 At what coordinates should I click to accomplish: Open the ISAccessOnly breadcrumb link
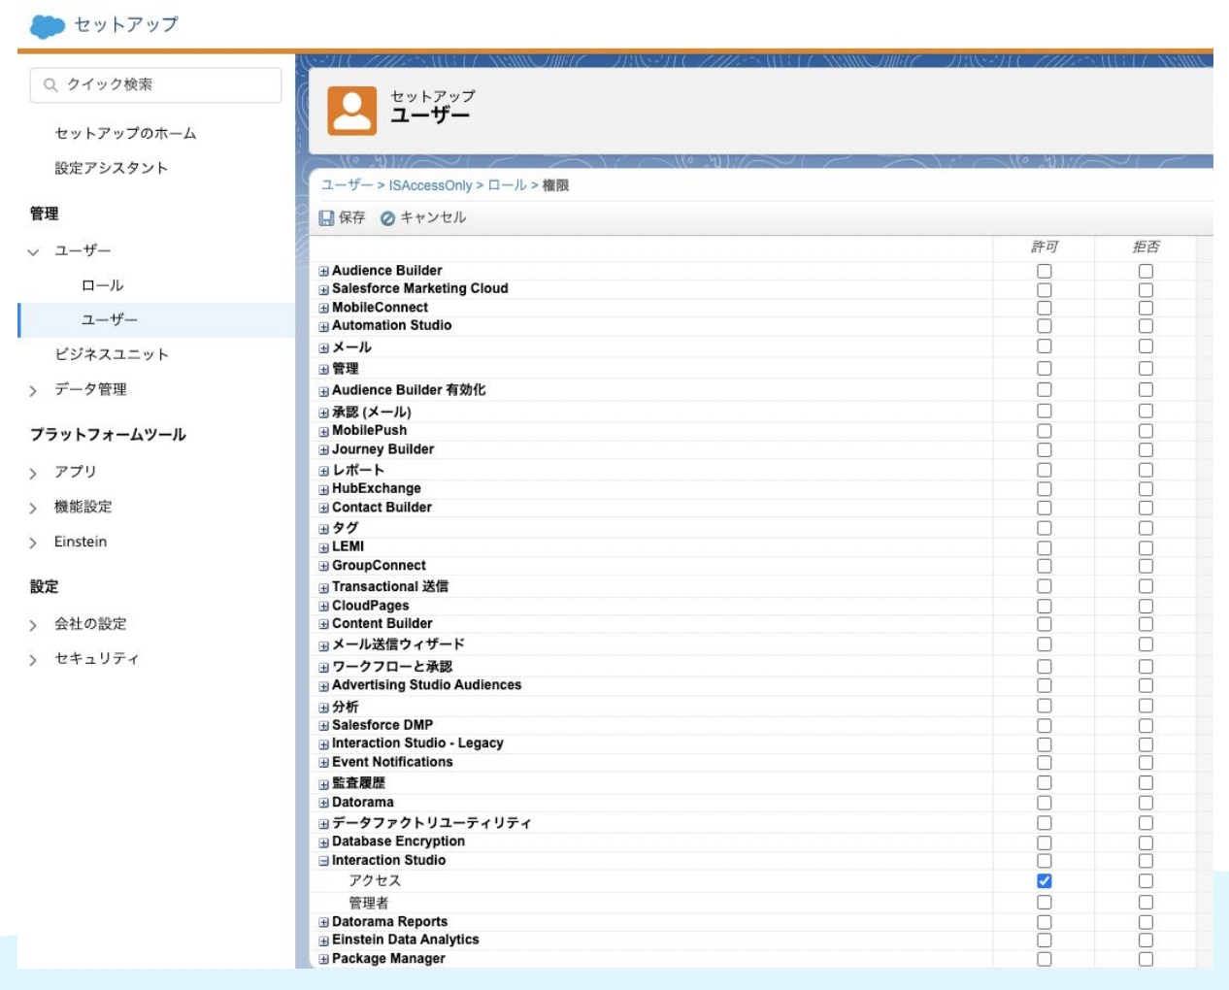tap(430, 185)
